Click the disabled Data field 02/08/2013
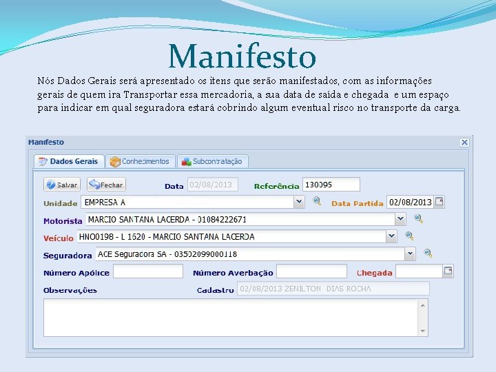This screenshot has height=372, width=496. point(213,185)
